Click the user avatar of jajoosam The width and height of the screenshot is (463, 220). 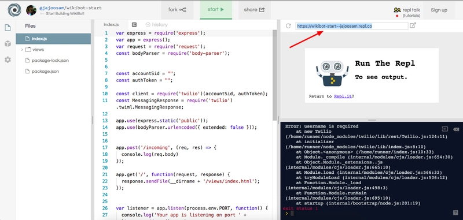31,10
